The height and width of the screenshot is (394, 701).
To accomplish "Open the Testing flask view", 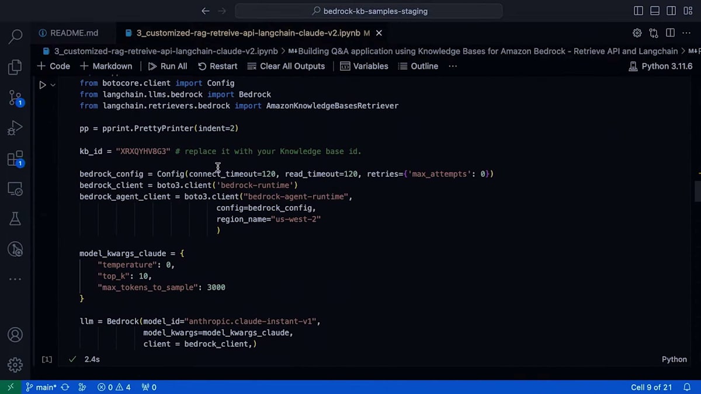I will point(15,219).
